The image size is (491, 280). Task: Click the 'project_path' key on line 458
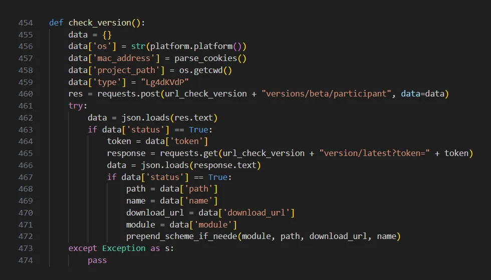point(126,70)
